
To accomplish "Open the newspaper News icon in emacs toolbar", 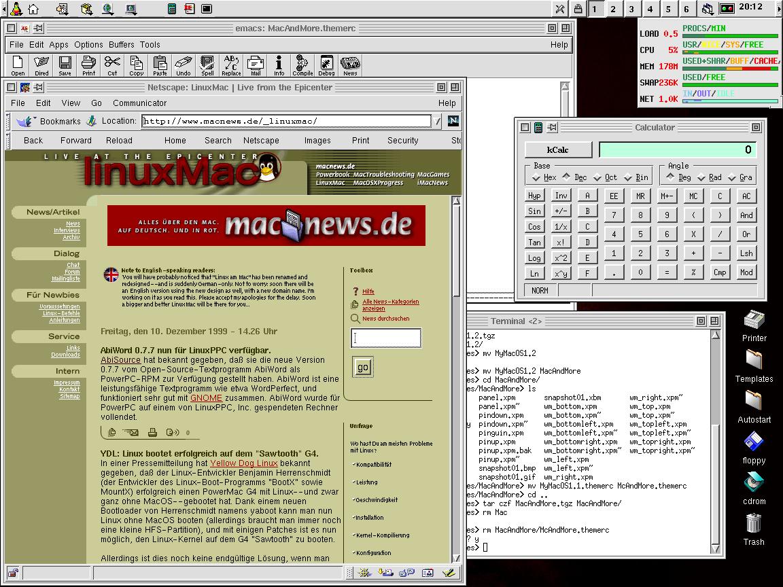I will (350, 65).
